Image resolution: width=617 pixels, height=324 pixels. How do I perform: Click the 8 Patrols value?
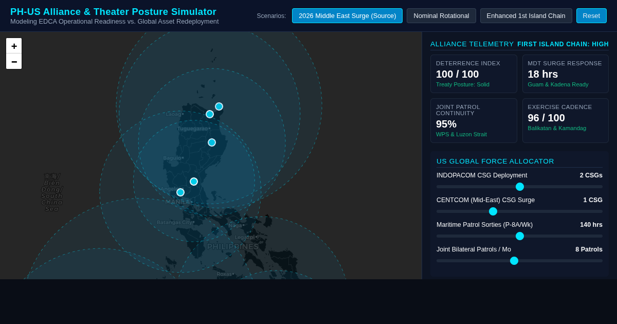click(x=589, y=249)
